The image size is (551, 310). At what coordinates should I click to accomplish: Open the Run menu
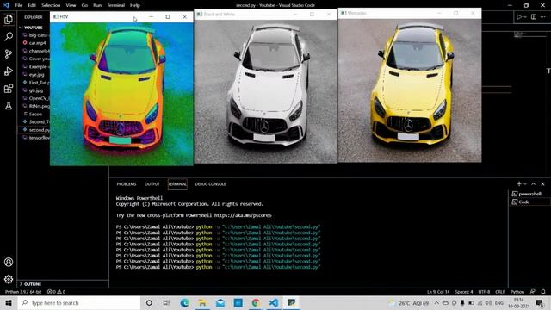tap(97, 5)
